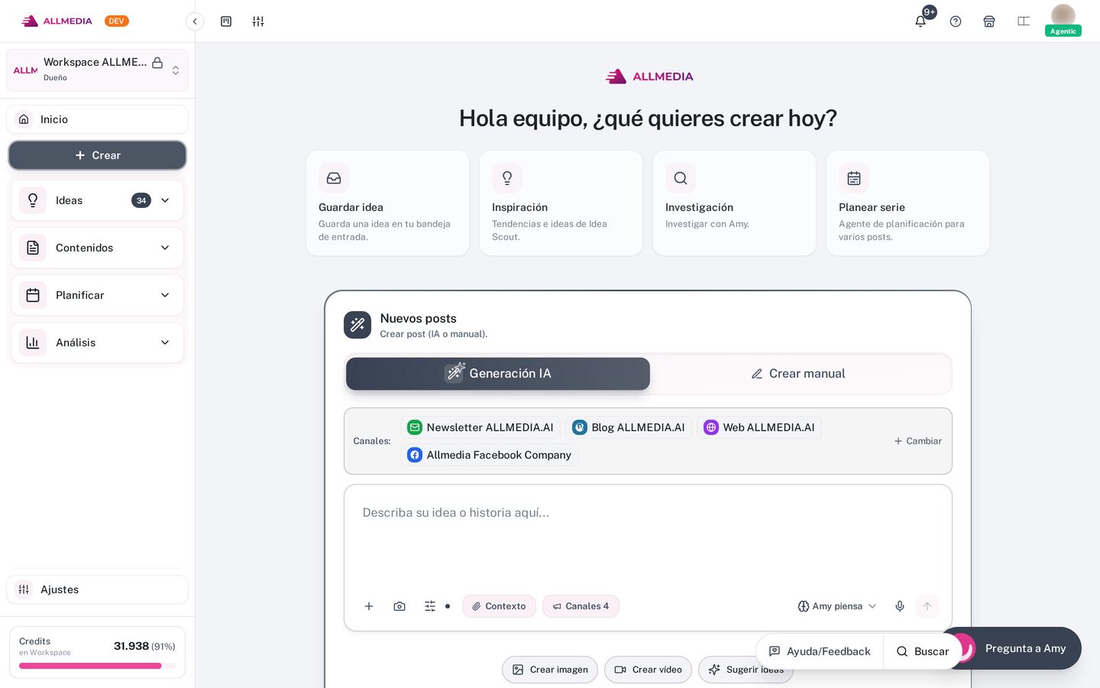Click the camera icon in the prompt box
Viewport: 1100px width, 688px height.
tap(400, 606)
